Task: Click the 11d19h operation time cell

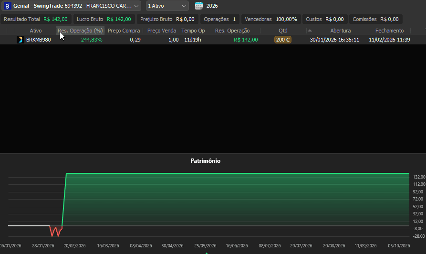Action: pos(193,40)
